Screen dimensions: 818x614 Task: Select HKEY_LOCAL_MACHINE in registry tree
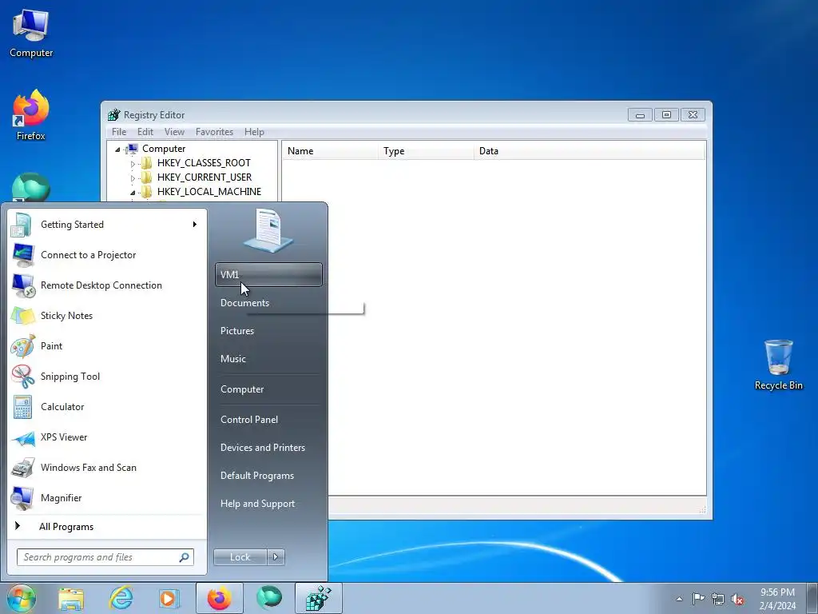[208, 192]
